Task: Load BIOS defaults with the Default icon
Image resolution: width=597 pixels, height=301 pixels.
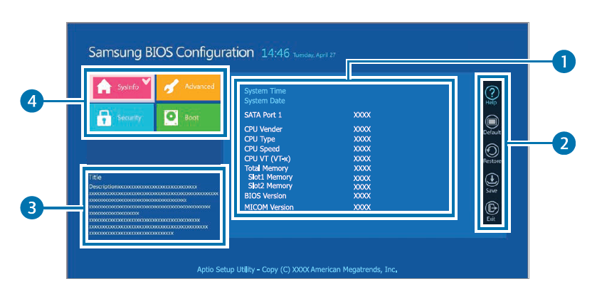Action: [x=492, y=125]
